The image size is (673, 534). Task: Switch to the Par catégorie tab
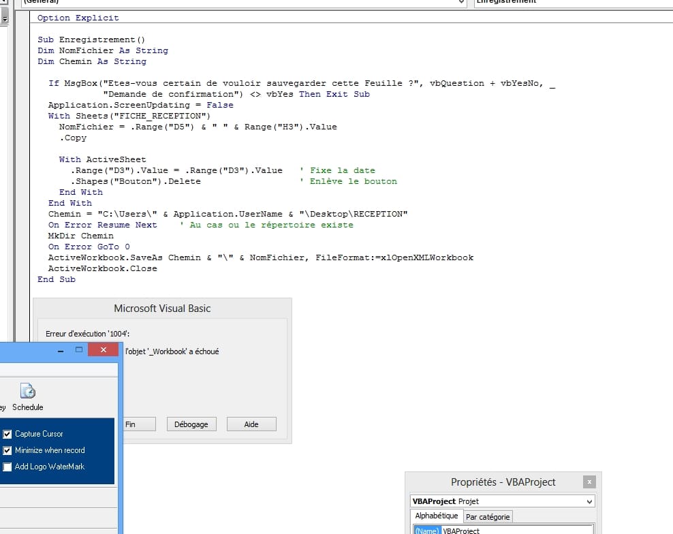coord(488,517)
